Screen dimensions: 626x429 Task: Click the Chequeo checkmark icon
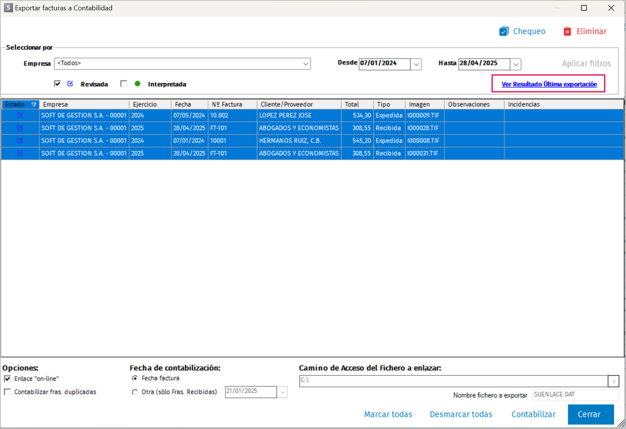[504, 31]
